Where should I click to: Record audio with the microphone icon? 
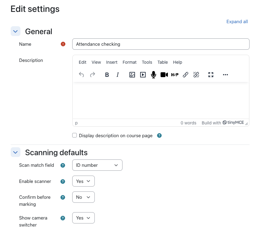coord(154,75)
